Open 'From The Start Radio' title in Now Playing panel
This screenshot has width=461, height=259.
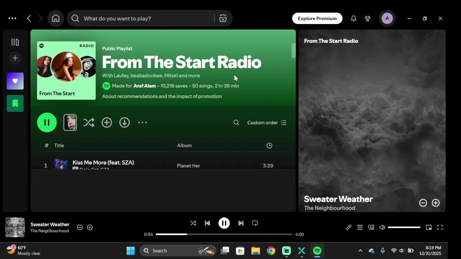[x=331, y=41]
